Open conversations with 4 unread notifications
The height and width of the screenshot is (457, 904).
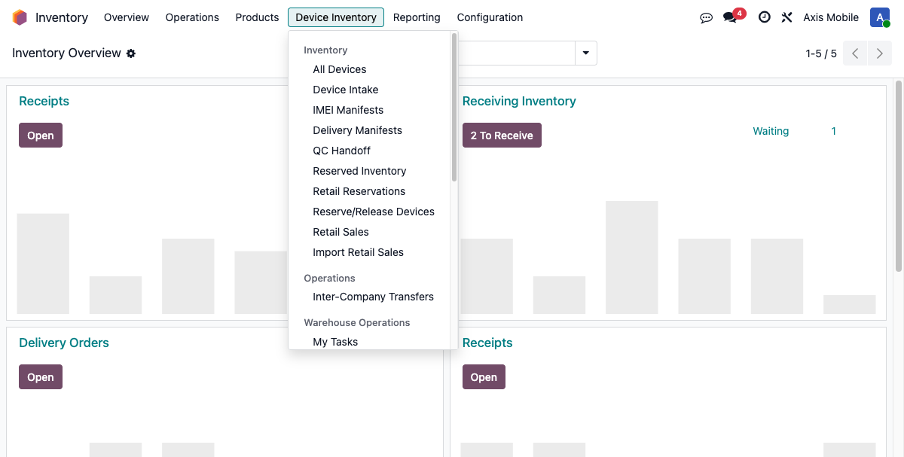click(x=729, y=17)
